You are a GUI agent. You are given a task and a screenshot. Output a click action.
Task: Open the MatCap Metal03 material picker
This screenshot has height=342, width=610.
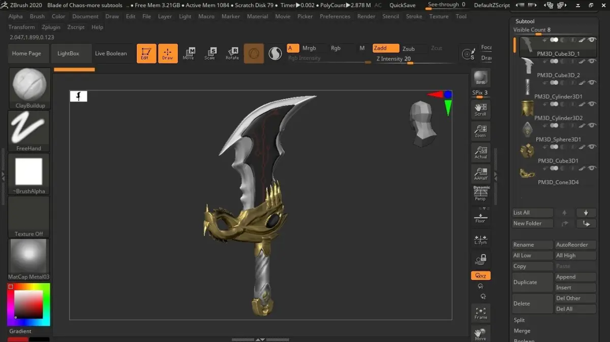pos(29,260)
